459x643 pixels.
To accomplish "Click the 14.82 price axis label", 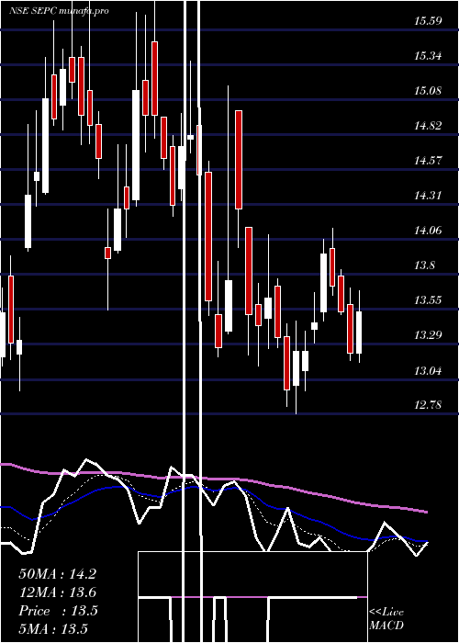I will point(428,126).
